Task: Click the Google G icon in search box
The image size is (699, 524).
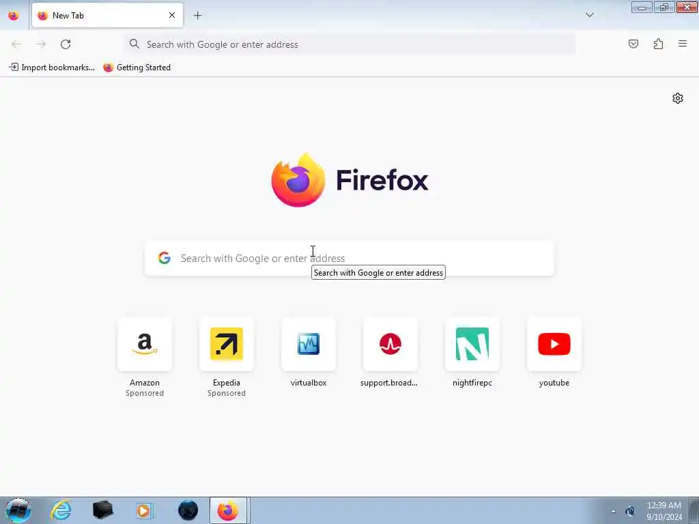Action: point(164,258)
